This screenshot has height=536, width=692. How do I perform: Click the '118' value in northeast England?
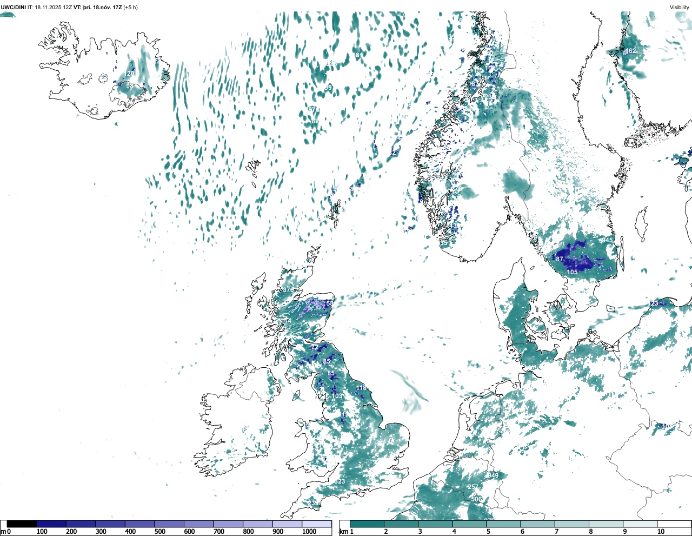(x=362, y=388)
